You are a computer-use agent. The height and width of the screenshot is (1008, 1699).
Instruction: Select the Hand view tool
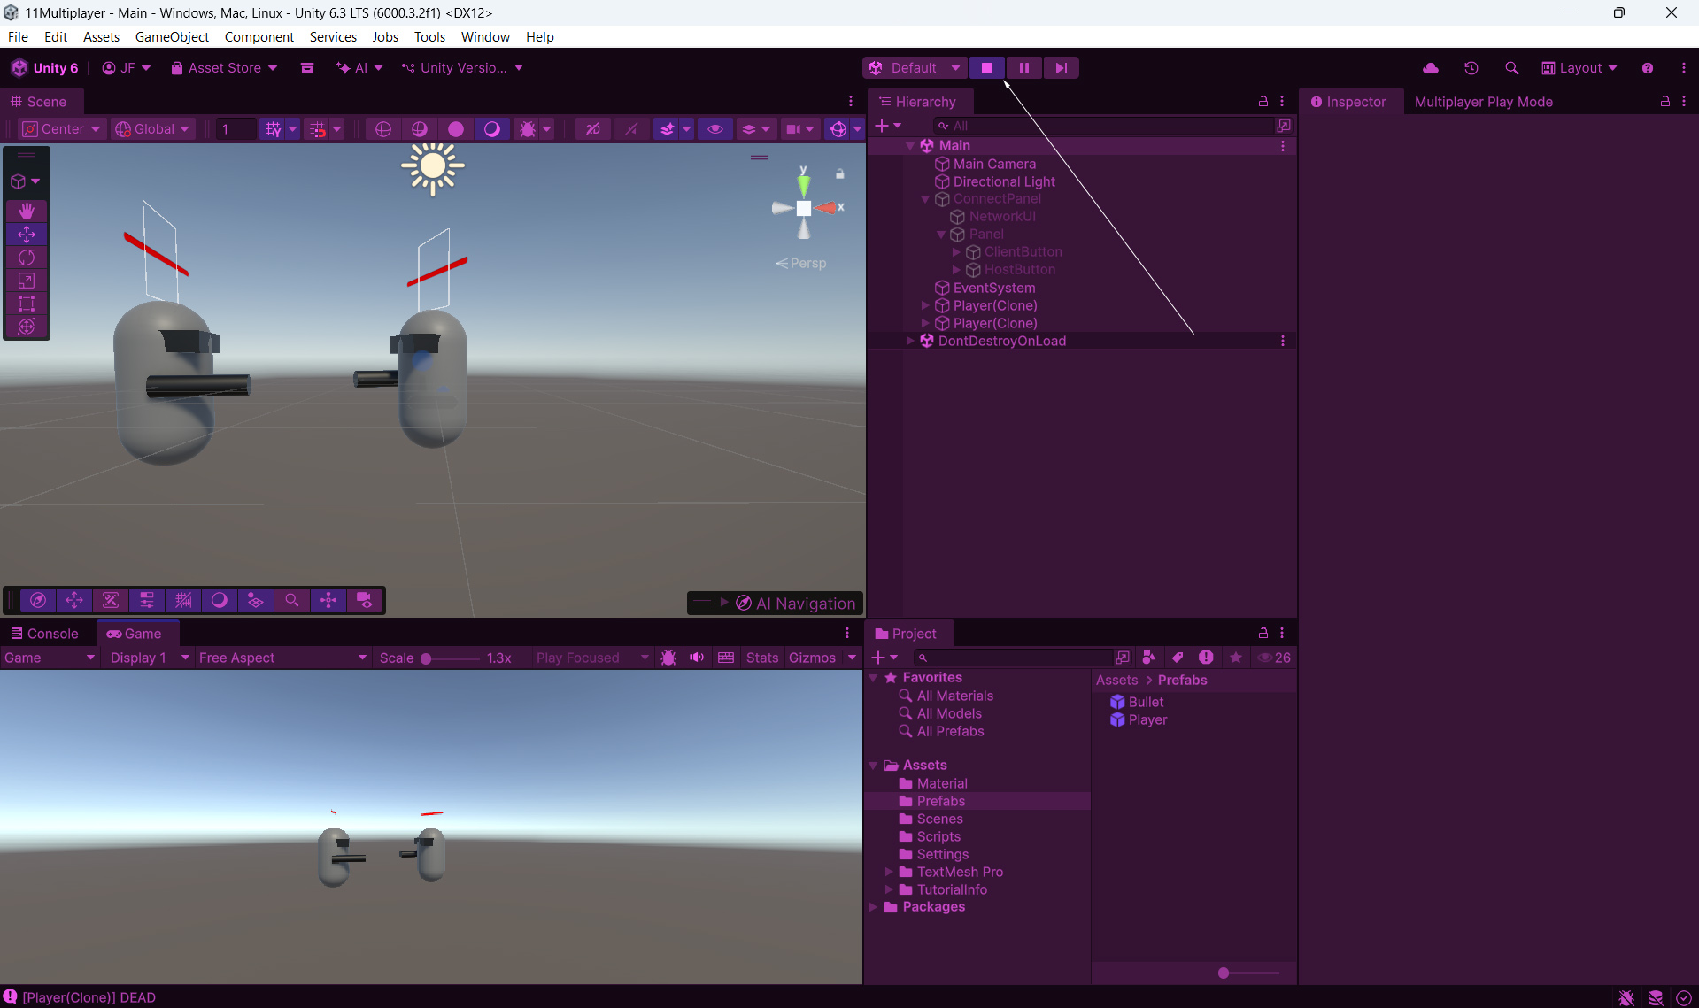(27, 211)
